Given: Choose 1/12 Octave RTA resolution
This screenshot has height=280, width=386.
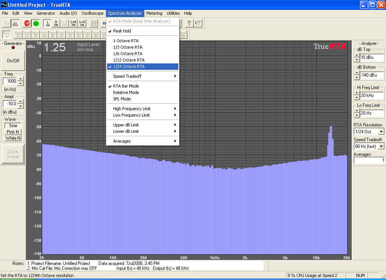Looking at the screenshot, I should coord(142,60).
